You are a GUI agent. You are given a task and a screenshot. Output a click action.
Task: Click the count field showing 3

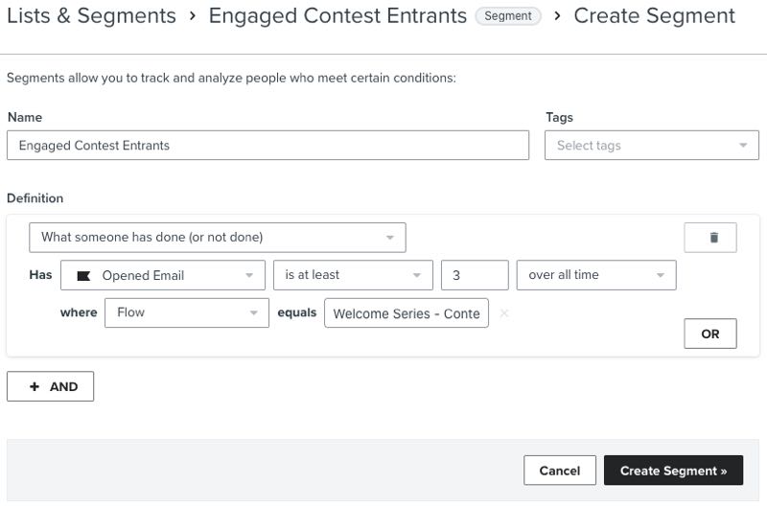pos(474,275)
